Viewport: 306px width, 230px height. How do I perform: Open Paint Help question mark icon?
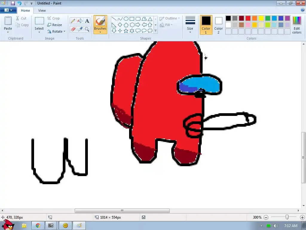coord(303,10)
